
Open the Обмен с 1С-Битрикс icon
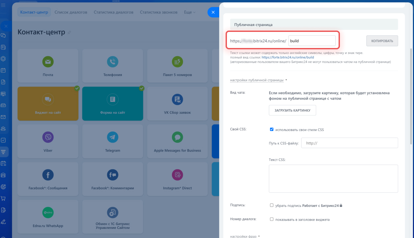coord(113,213)
